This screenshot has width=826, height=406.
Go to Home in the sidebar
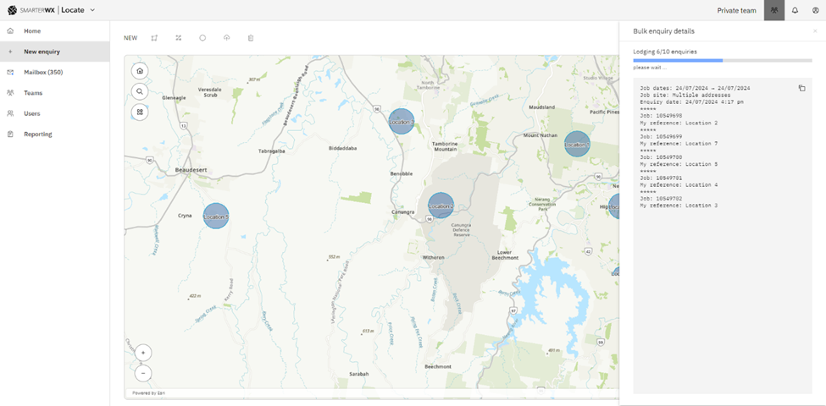(32, 31)
